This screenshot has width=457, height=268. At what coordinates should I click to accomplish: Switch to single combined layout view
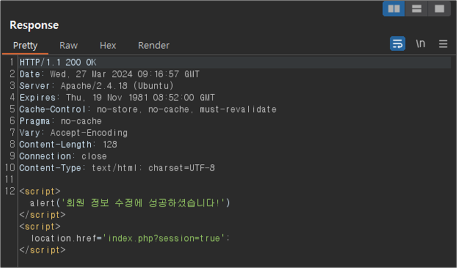[x=439, y=9]
